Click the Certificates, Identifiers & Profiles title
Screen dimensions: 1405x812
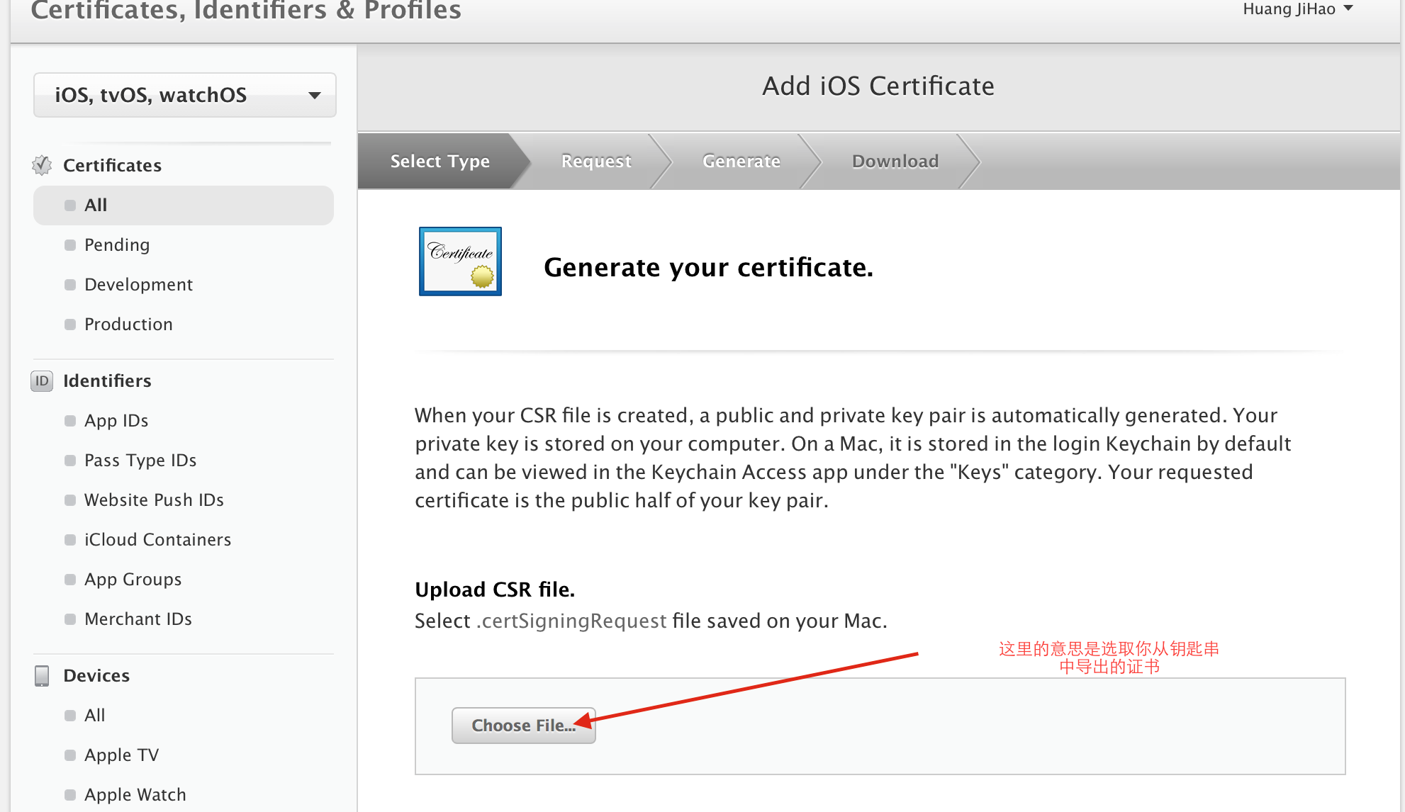point(246,10)
